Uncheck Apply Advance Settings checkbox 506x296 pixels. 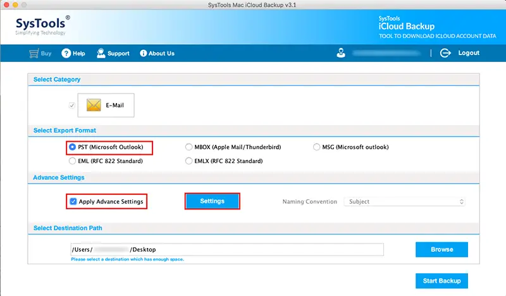pos(73,201)
